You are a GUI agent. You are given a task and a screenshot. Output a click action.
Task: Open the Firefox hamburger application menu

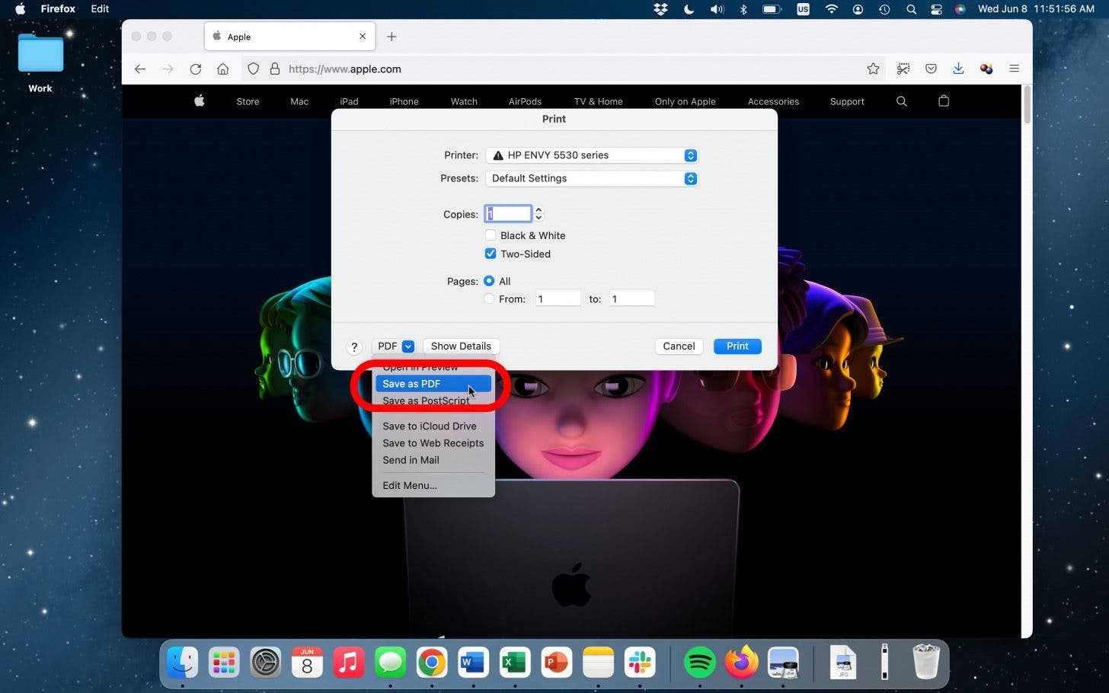click(x=1014, y=69)
